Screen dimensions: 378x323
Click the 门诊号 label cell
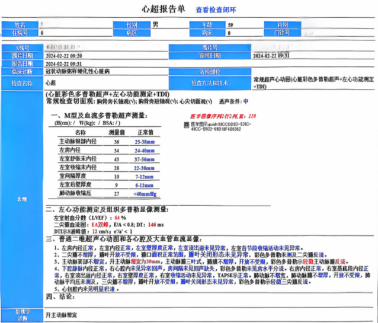[x=282, y=33]
